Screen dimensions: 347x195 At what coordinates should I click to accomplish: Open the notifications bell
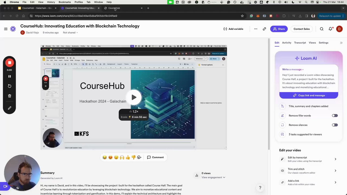[x=330, y=29]
